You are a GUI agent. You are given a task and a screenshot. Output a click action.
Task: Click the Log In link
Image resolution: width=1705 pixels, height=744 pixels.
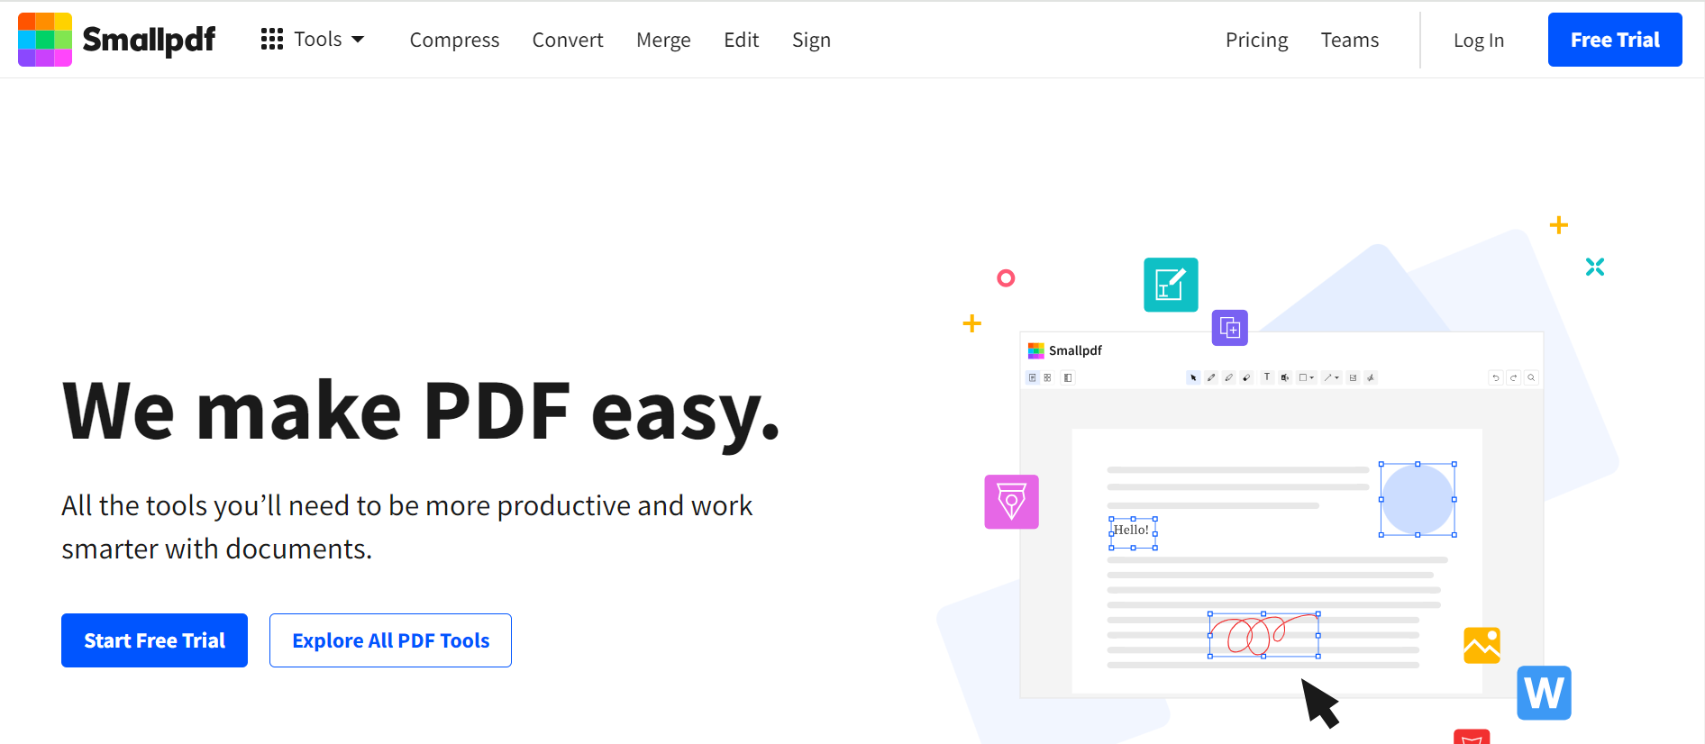[x=1478, y=41]
